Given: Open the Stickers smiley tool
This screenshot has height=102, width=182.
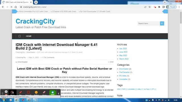Looking at the screenshot, I should (x=36, y=92).
